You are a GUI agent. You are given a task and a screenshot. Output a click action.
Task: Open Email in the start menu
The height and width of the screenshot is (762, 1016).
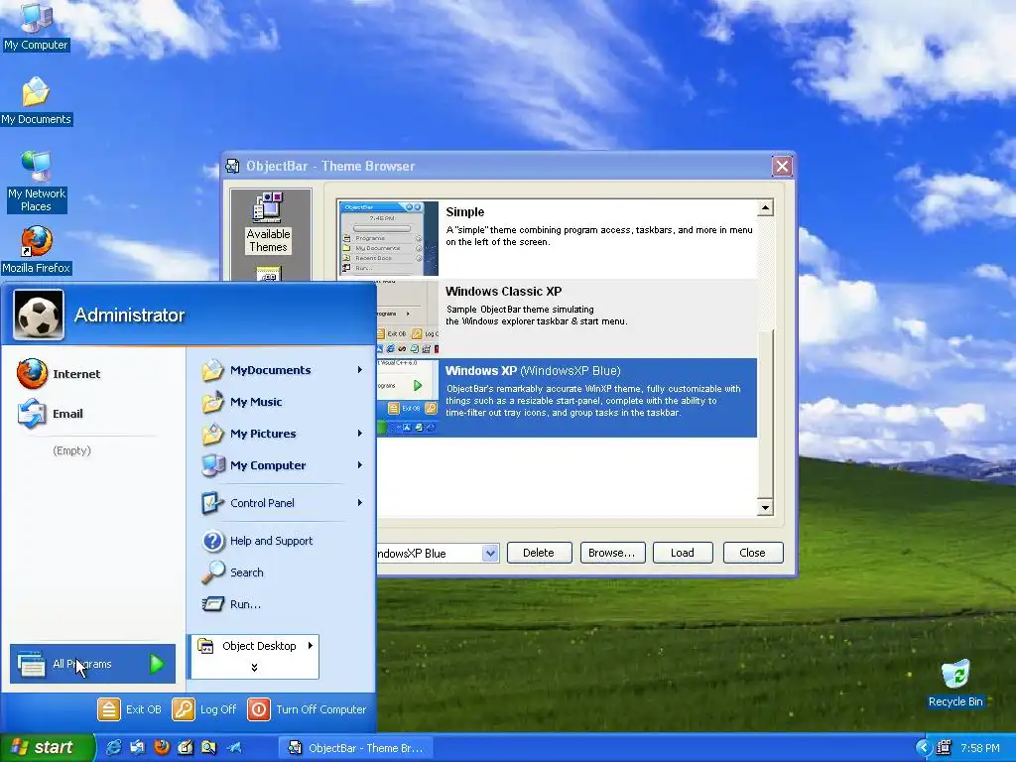pos(93,414)
